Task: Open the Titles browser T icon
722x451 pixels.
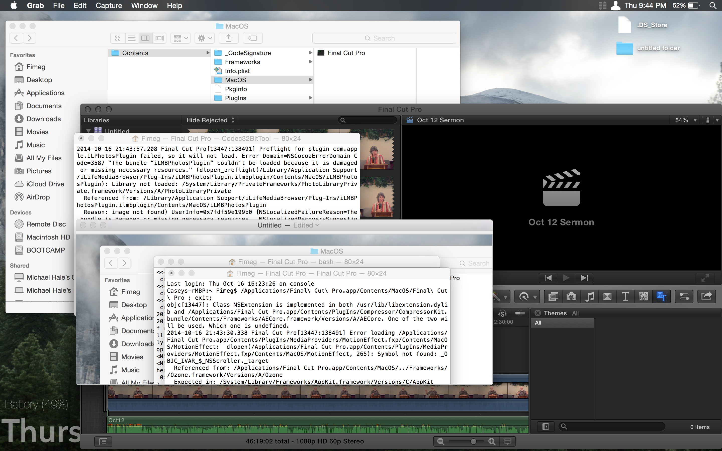Action: point(625,296)
